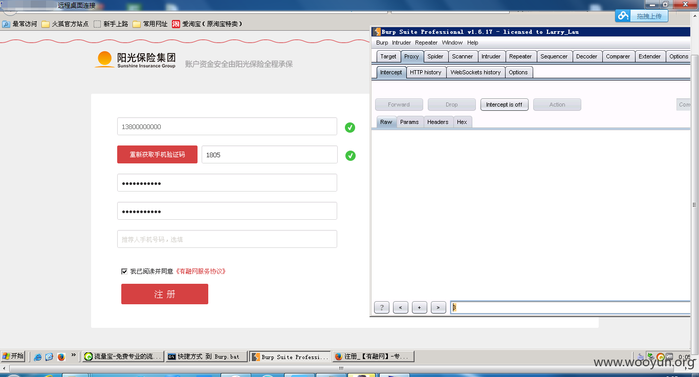Click the first password field

[227, 183]
